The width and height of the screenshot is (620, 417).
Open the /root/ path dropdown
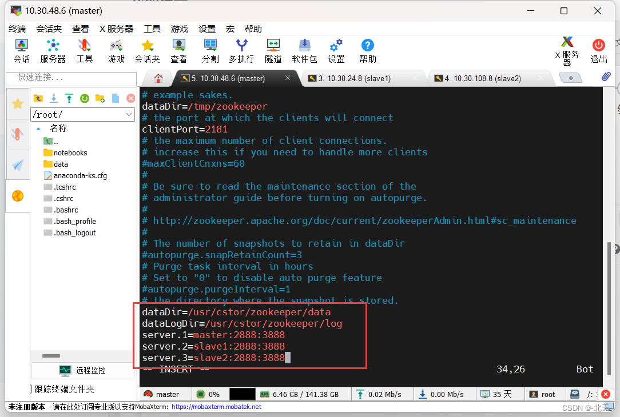129,114
